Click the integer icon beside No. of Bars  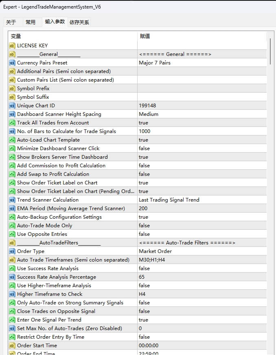tap(12, 131)
